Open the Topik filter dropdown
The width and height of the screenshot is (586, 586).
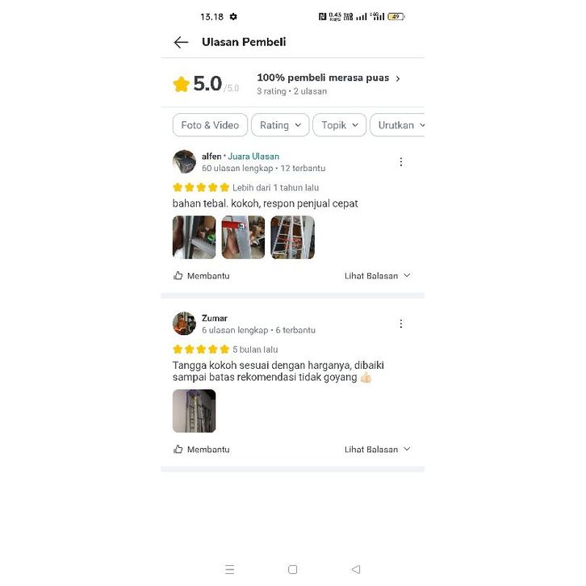pos(339,125)
